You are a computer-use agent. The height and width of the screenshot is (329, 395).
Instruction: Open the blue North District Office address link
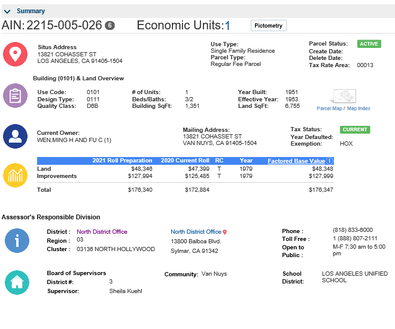196,231
